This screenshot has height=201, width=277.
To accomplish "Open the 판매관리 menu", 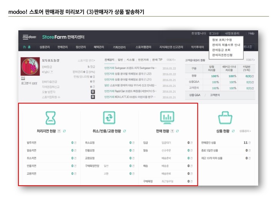I will point(63,47).
